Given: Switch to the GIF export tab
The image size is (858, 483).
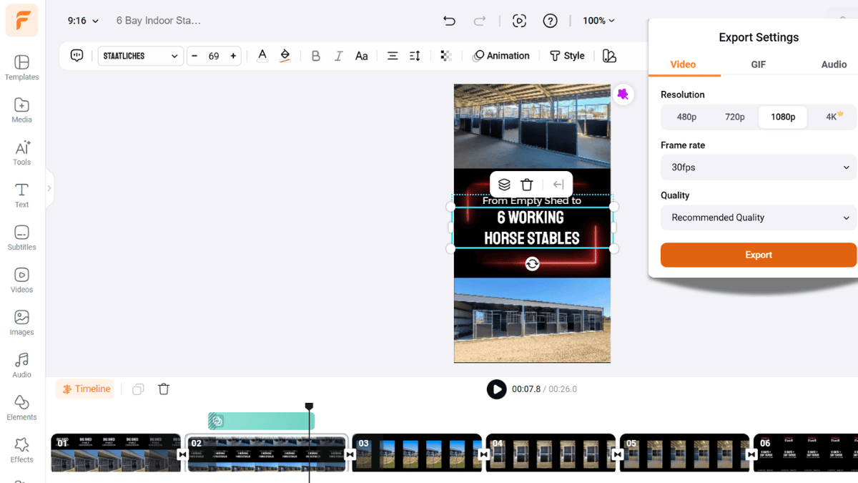Looking at the screenshot, I should coord(758,64).
